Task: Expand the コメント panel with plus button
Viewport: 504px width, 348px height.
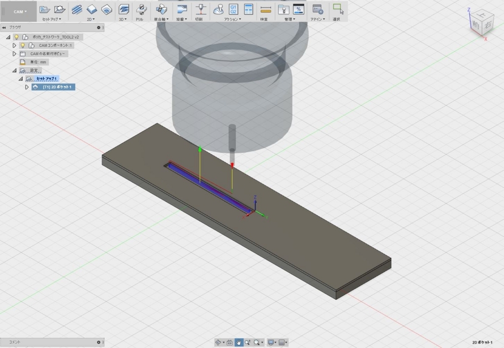Action: click(98, 342)
